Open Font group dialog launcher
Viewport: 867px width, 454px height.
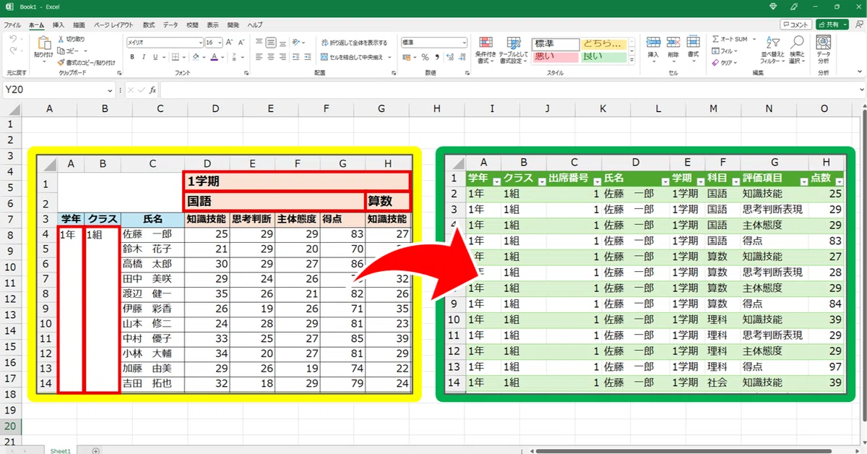tap(246, 72)
